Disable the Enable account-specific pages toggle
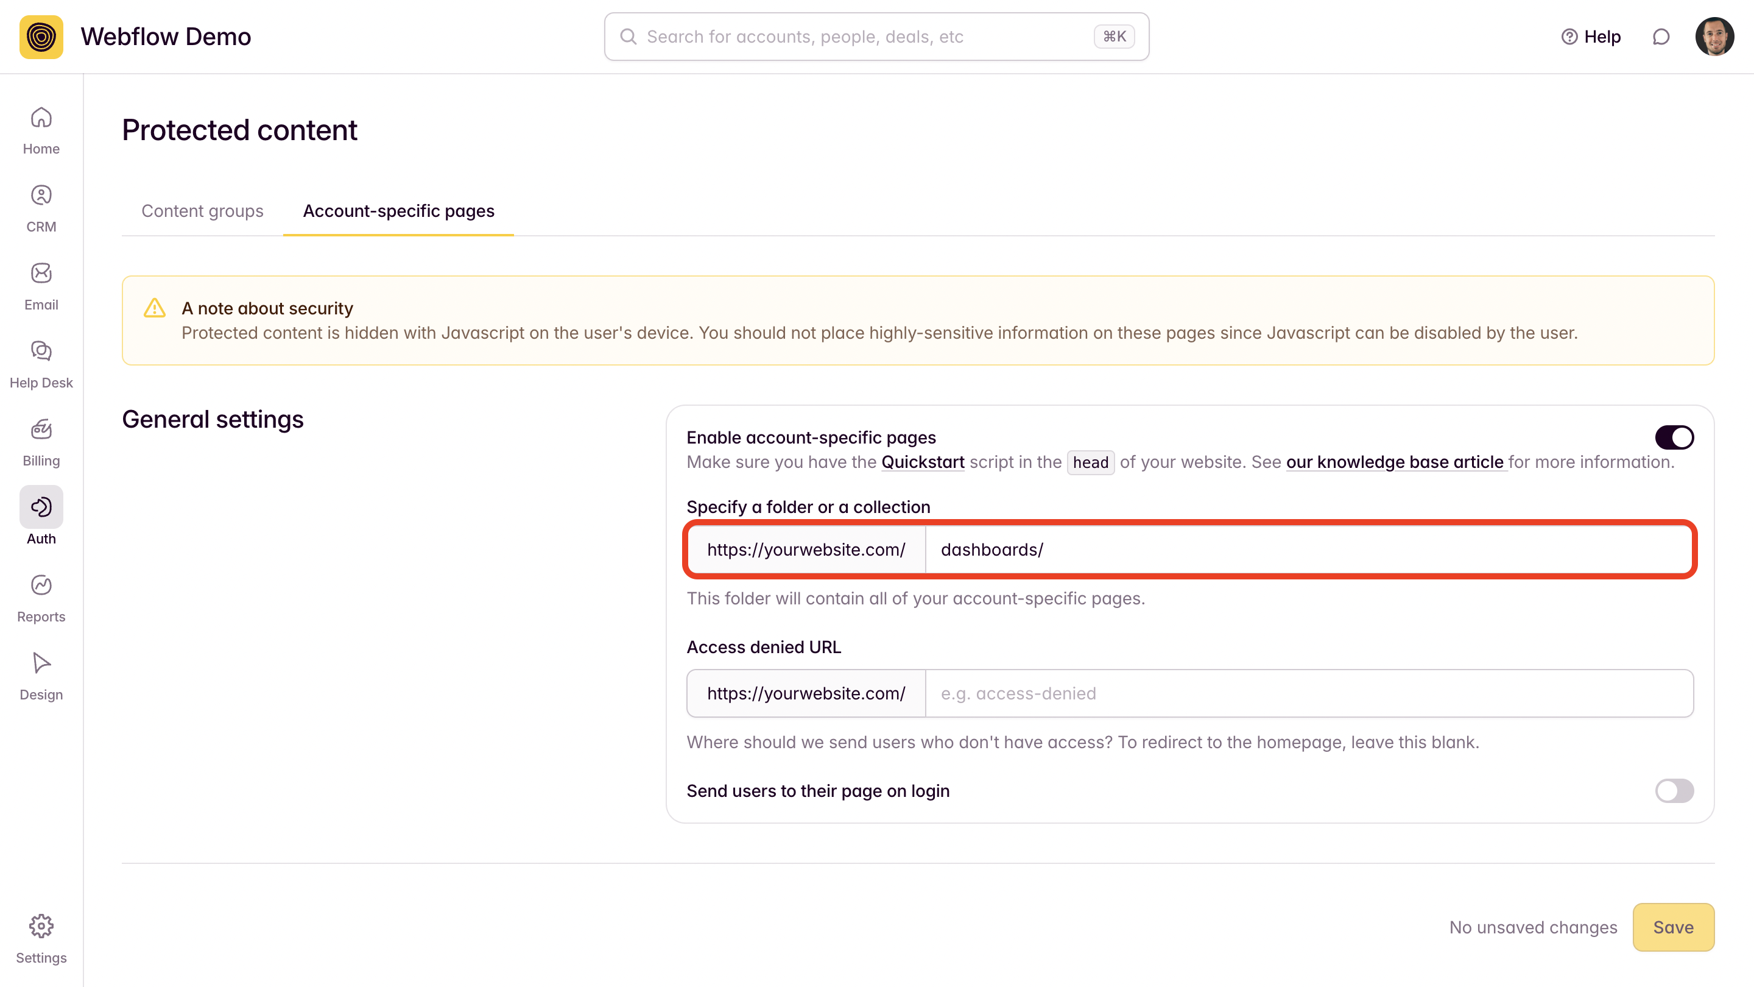Image resolution: width=1754 pixels, height=987 pixels. click(1674, 437)
